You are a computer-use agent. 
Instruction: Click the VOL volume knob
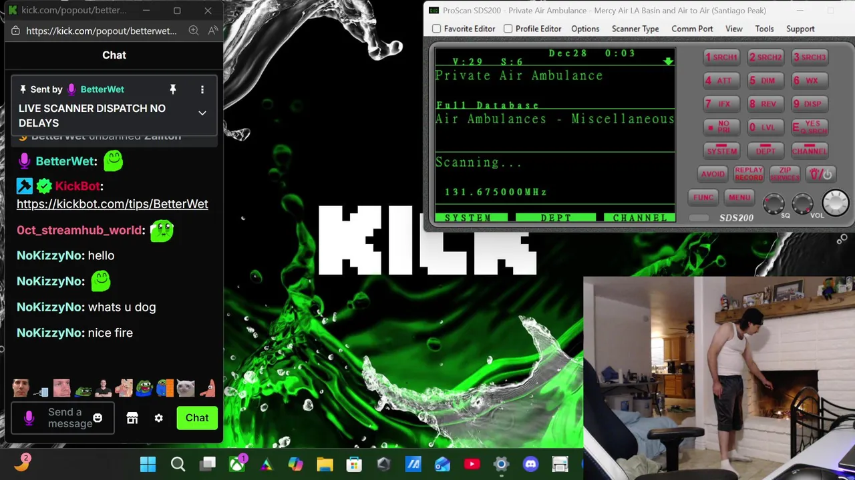click(802, 203)
